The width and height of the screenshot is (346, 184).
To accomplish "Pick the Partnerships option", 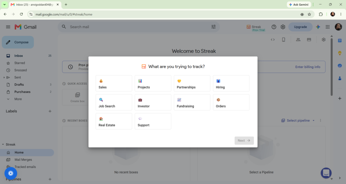I will point(192,83).
